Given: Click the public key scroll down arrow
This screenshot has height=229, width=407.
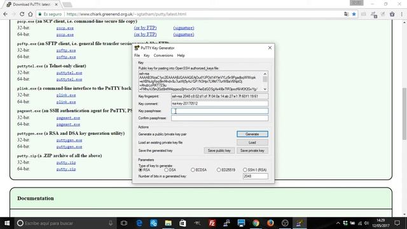Looking at the screenshot, I should 265,89.
